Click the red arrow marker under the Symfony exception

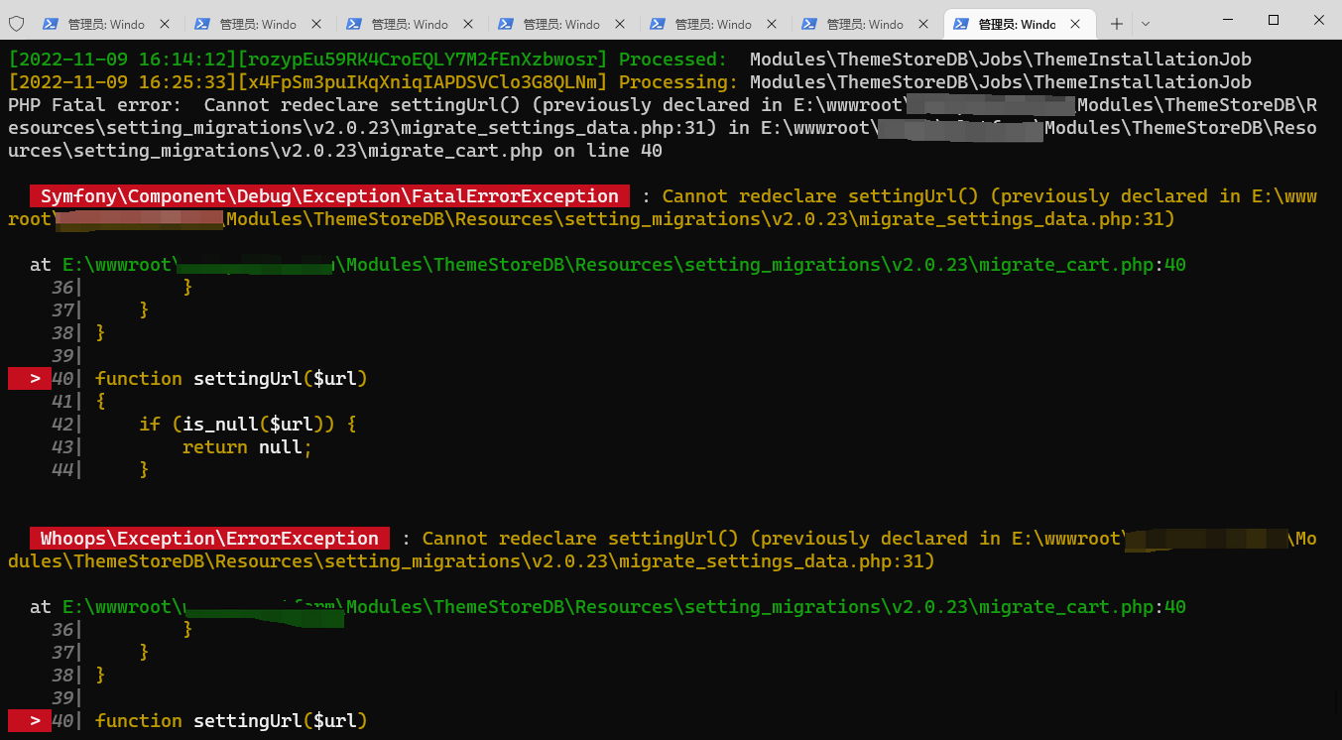click(x=29, y=379)
